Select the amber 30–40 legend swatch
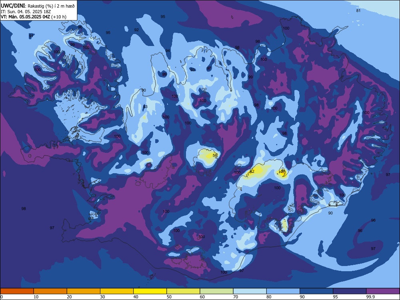 [x=117, y=291]
